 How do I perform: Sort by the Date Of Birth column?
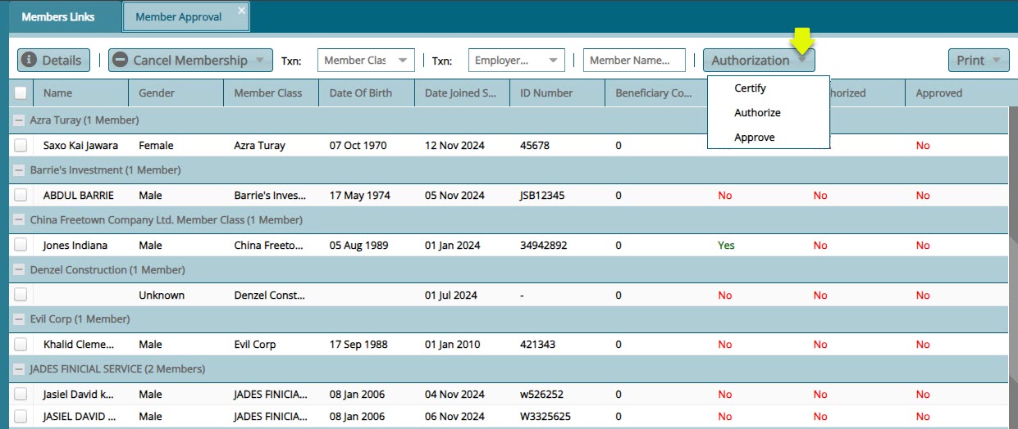(366, 93)
